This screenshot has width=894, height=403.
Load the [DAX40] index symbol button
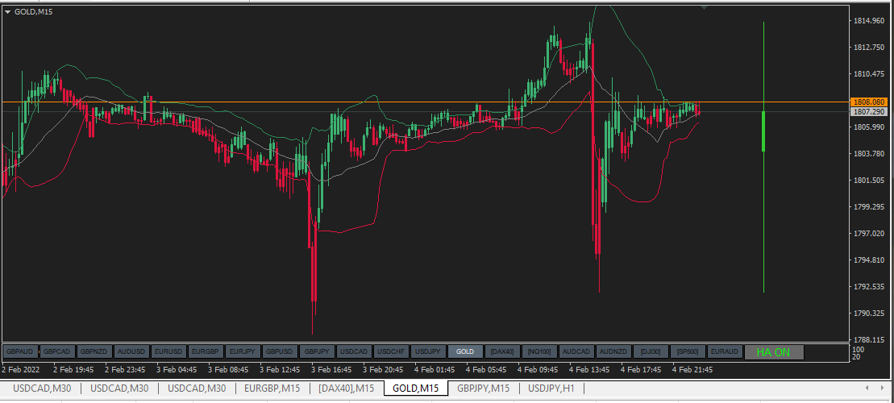point(502,351)
